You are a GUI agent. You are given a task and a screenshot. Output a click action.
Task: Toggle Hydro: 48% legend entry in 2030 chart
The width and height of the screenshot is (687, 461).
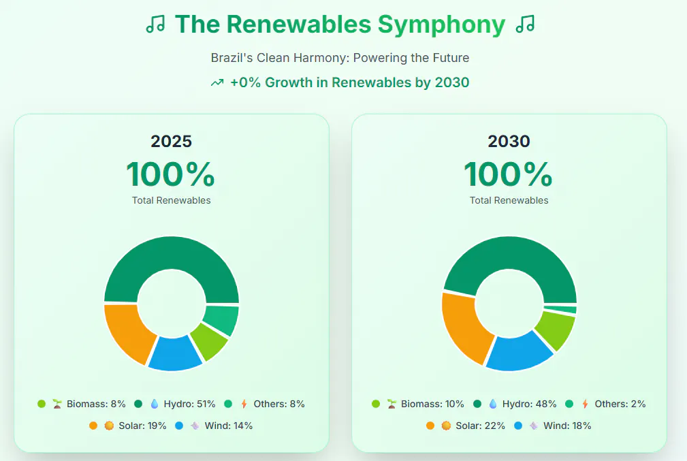click(515, 404)
